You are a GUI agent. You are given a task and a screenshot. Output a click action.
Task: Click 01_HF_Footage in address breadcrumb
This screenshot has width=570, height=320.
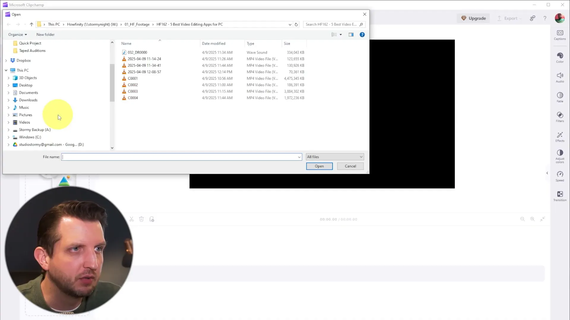click(x=137, y=25)
